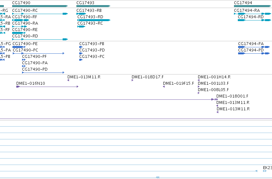Select clone end DME1-019F15.F
The height and width of the screenshot is (179, 272).
pos(178,83)
